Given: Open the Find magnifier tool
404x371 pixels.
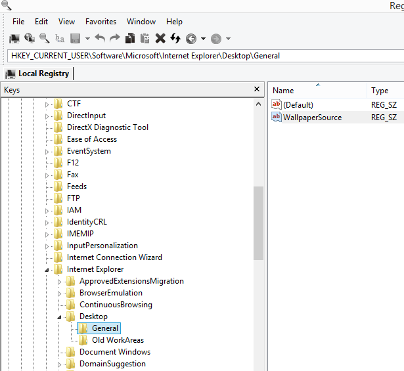Looking at the screenshot, I should click(45, 39).
